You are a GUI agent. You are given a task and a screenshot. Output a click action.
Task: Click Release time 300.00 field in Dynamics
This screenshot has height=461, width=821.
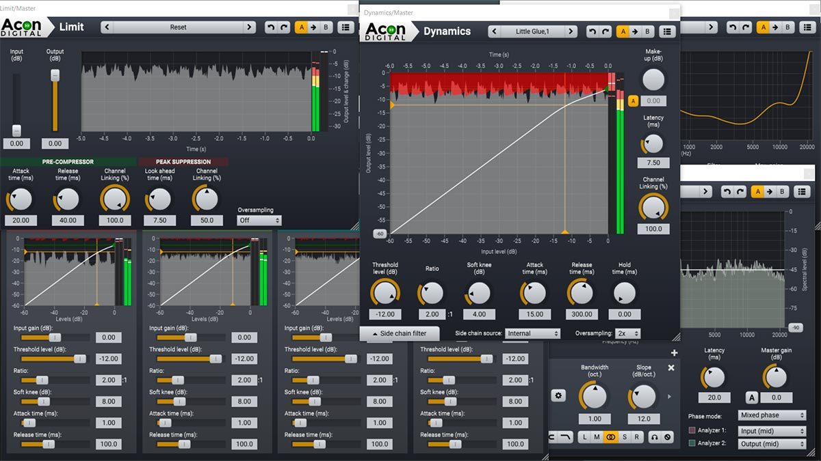582,314
